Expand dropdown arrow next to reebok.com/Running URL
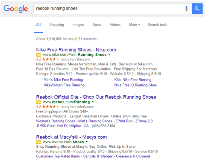206x160 pixels. pyautogui.click(x=93, y=102)
